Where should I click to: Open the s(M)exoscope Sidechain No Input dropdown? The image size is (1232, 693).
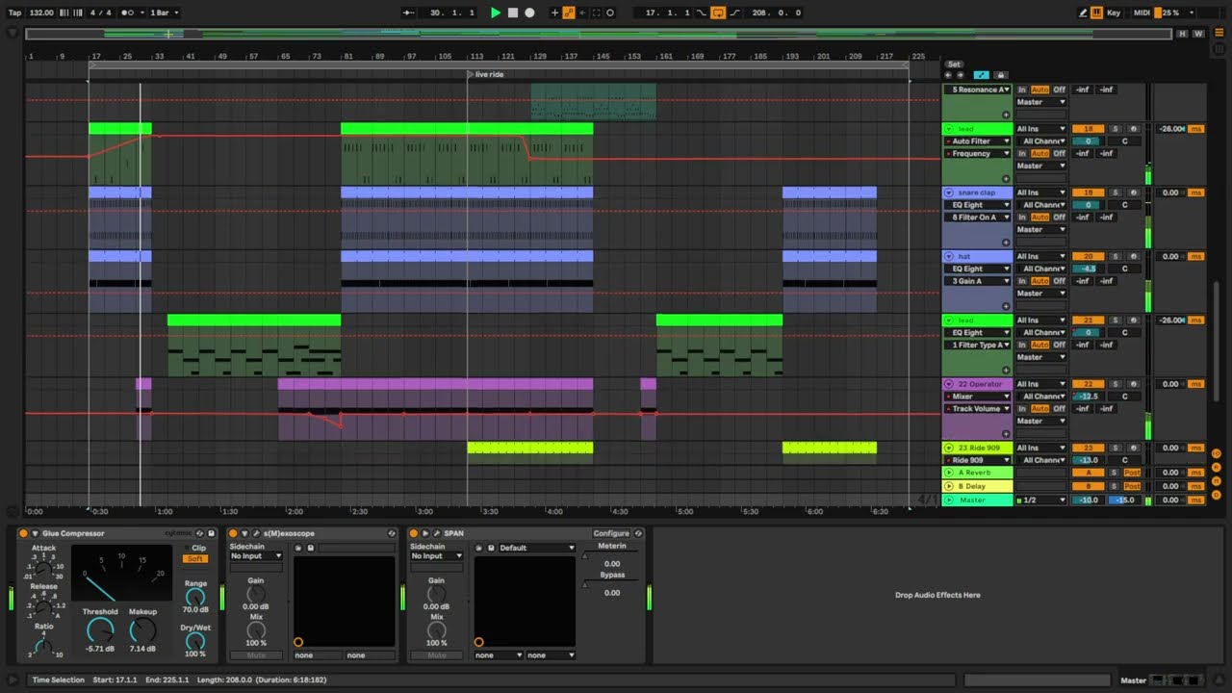tap(256, 555)
